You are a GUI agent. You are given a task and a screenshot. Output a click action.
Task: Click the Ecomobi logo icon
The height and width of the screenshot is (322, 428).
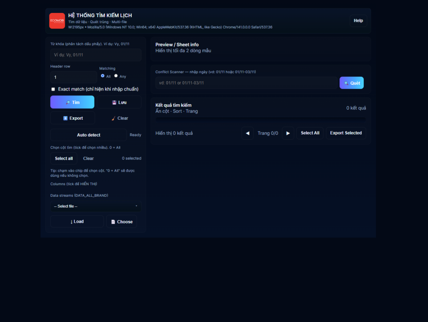click(57, 21)
